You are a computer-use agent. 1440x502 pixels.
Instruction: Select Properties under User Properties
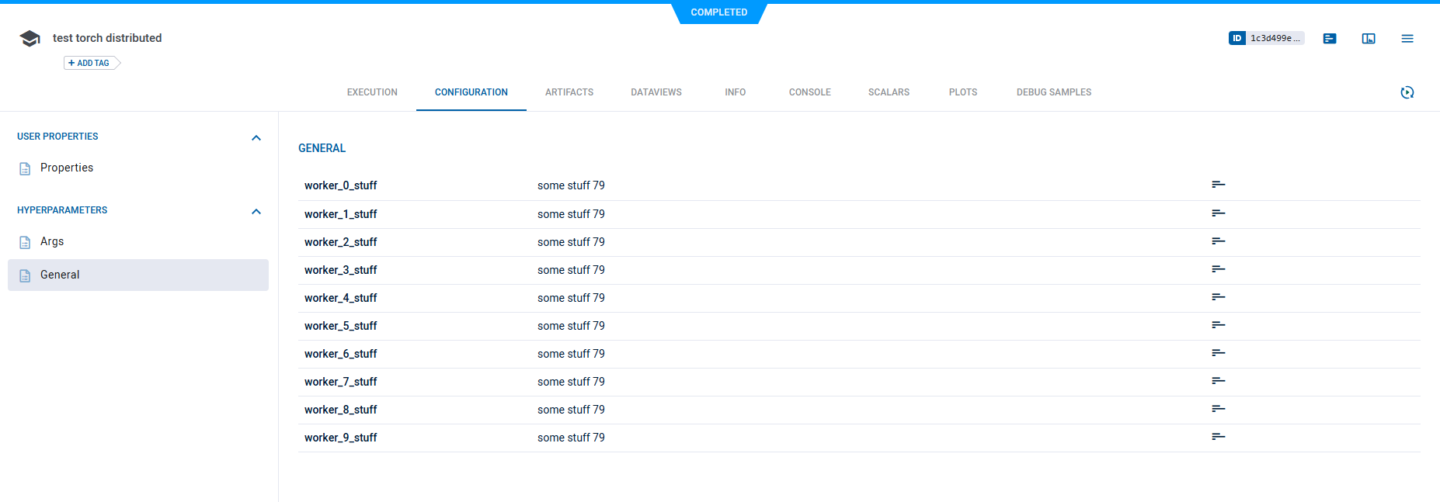66,168
